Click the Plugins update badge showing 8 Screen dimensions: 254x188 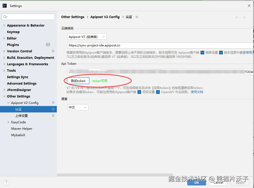(x=48, y=45)
